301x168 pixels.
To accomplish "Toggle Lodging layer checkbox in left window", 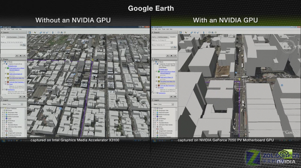I will click(5, 131).
